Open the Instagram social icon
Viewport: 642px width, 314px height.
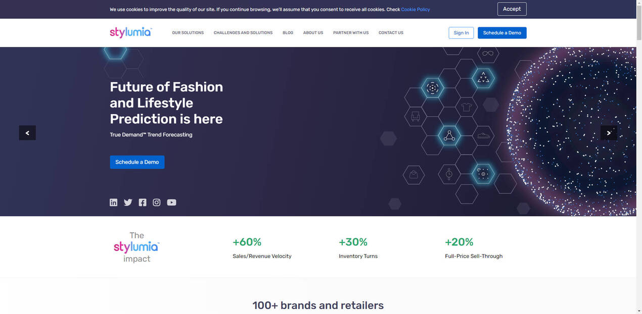point(157,202)
